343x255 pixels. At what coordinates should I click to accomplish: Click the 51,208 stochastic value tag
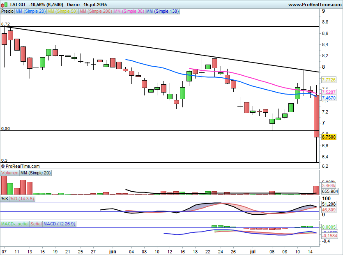point(329,204)
